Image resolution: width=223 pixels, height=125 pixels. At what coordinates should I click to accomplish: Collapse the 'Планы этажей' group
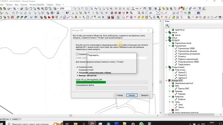click(x=167, y=67)
